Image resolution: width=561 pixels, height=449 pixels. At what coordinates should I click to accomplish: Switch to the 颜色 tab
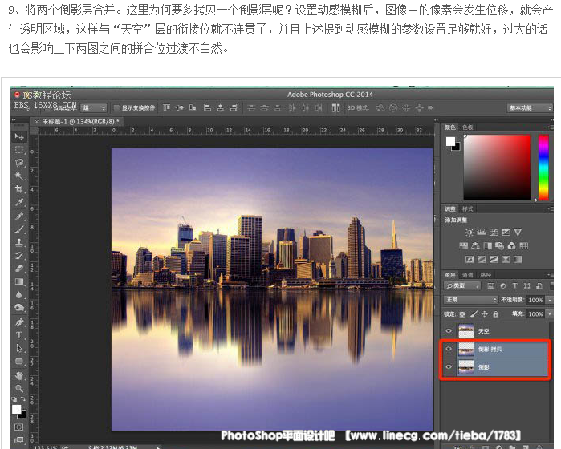point(450,127)
